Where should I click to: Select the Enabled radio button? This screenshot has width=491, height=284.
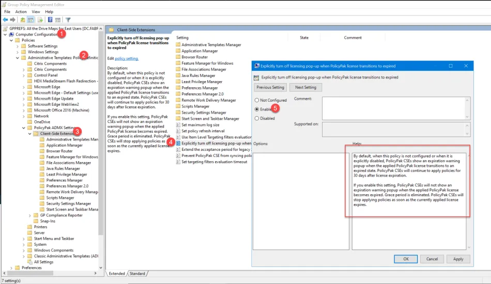(x=257, y=109)
